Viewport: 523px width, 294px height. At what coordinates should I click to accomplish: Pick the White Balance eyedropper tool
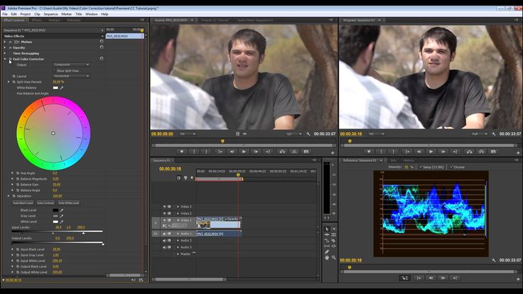[x=61, y=88]
